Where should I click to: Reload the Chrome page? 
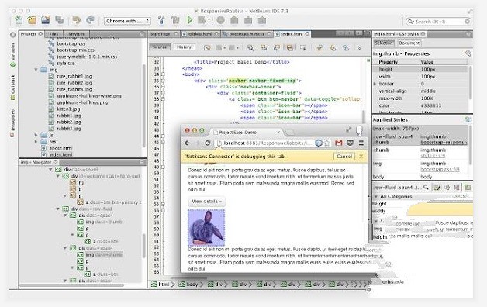click(x=208, y=143)
